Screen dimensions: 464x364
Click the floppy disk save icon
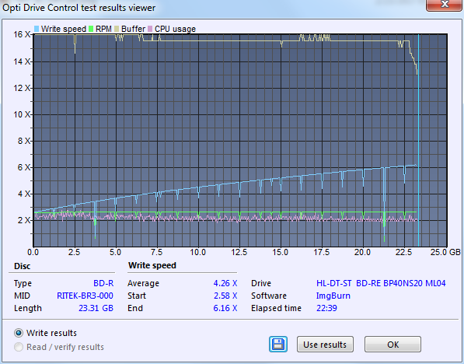tap(278, 344)
